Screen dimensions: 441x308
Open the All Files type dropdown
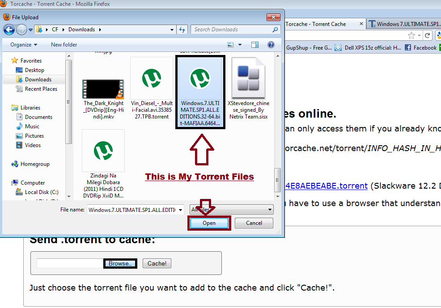pos(232,210)
